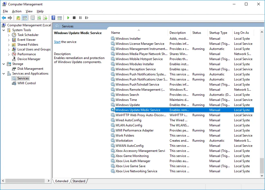Select the WLAN AutoConfig service row
Image resolution: width=265 pixels, height=190 pixels.
(x=182, y=125)
